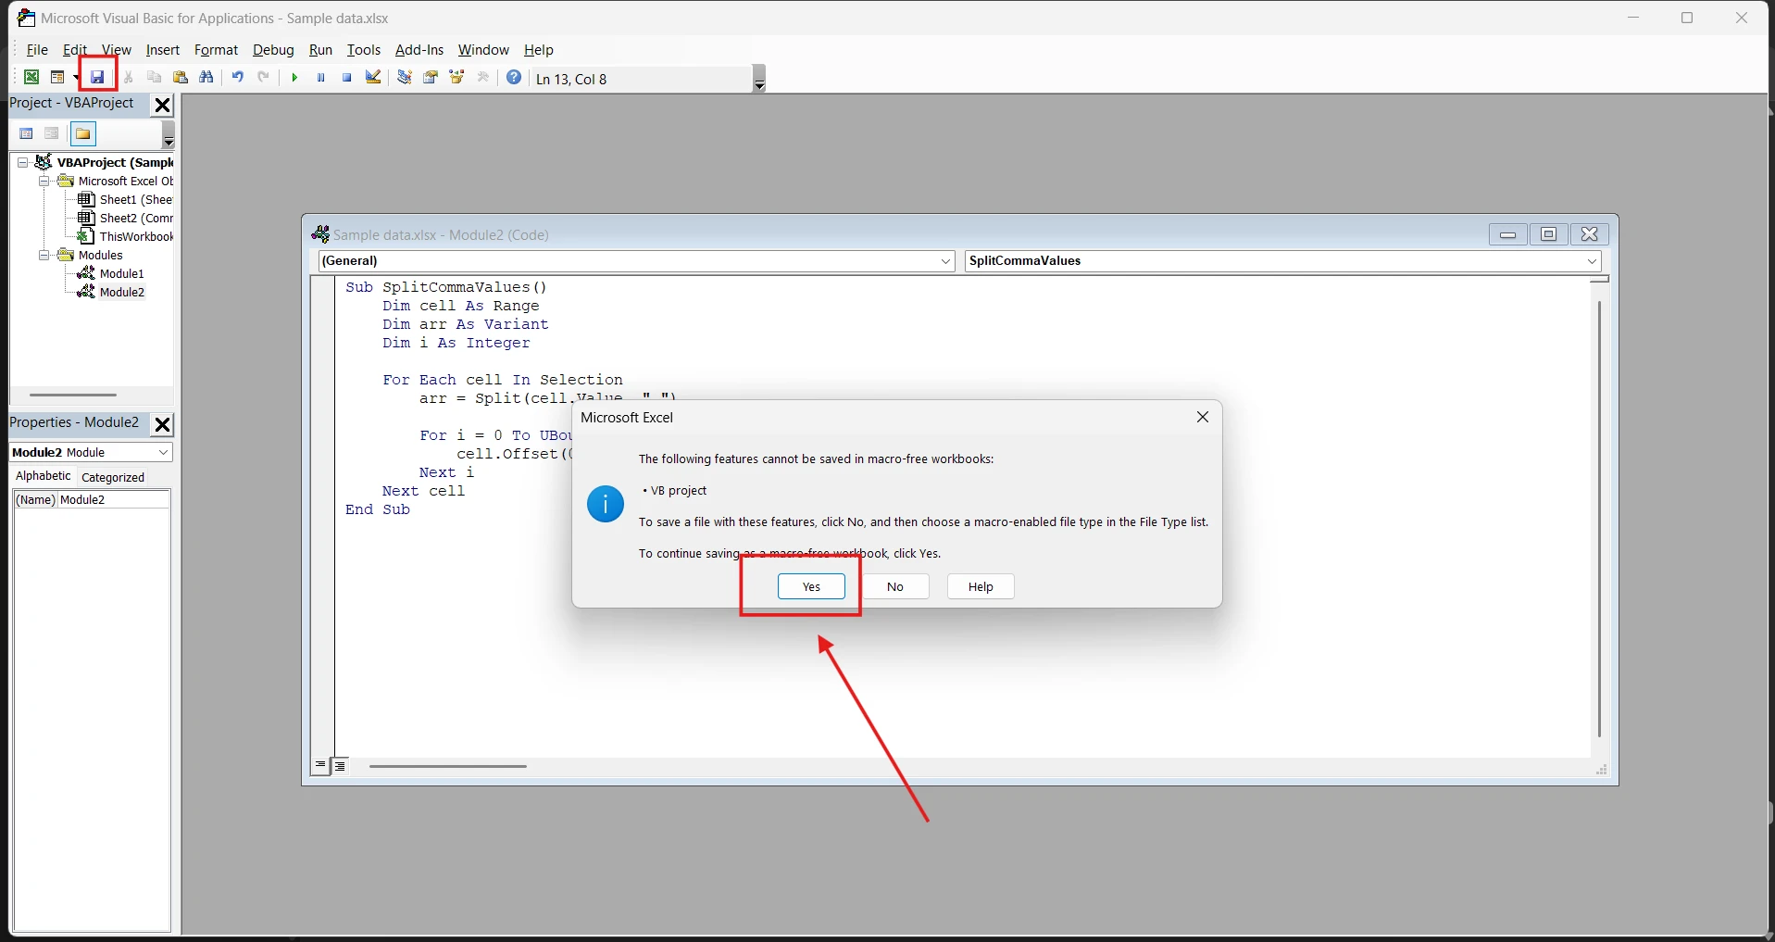Stop the macro using the Reset icon
This screenshot has height=942, width=1775.
[346, 78]
